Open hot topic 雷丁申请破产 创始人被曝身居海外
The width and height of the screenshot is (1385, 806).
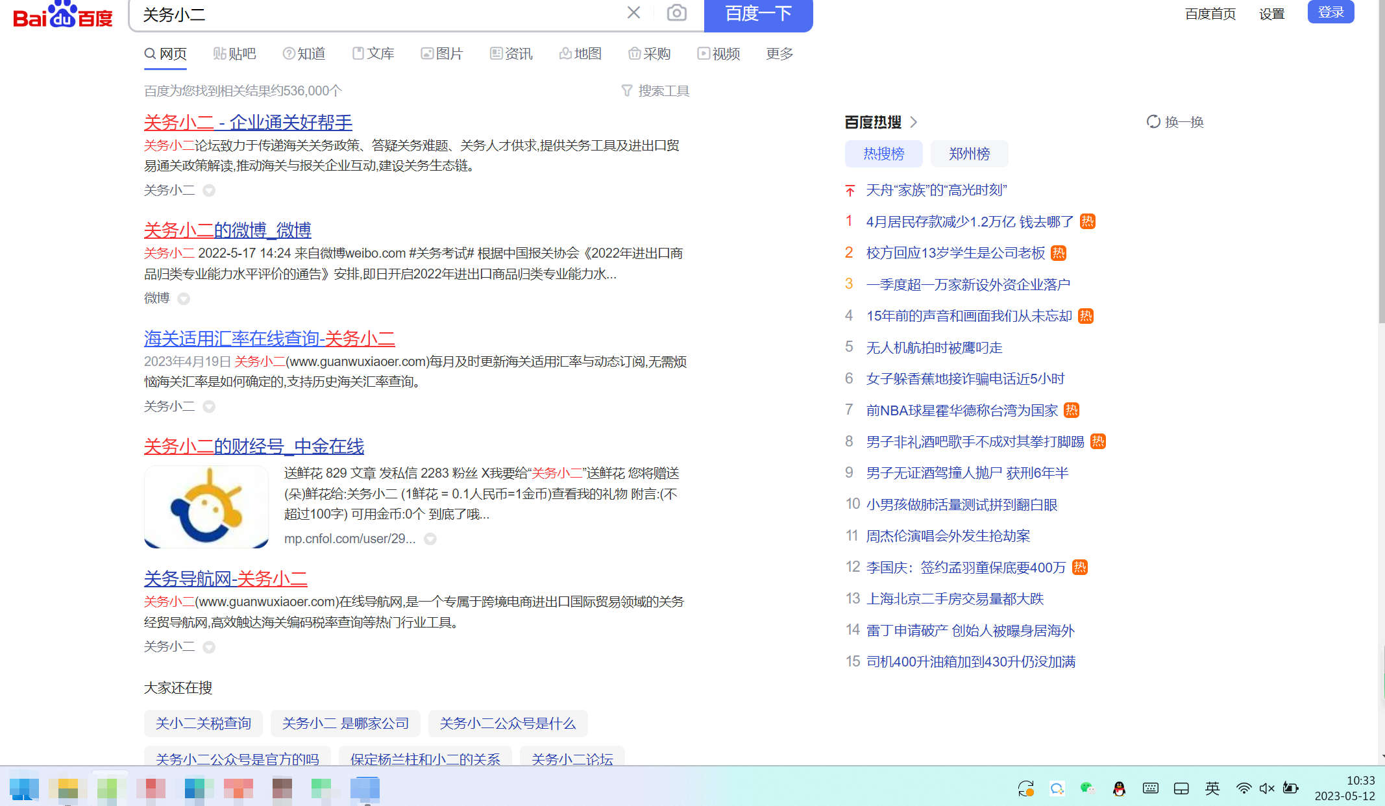coord(970,631)
